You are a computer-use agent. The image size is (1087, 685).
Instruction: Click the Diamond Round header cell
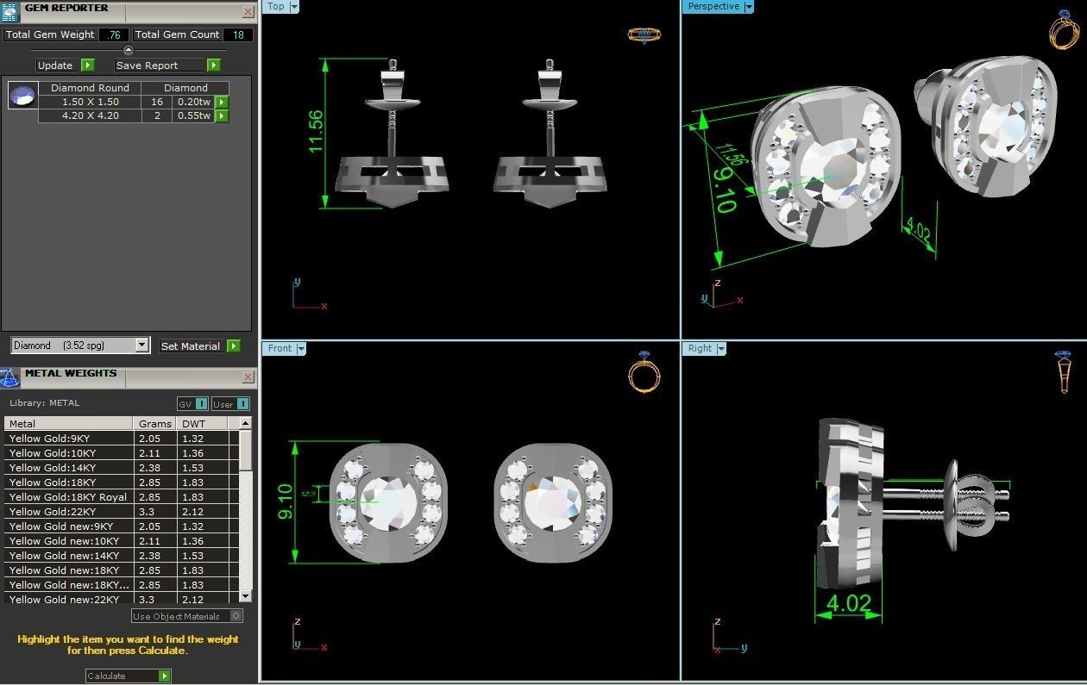tap(90, 88)
